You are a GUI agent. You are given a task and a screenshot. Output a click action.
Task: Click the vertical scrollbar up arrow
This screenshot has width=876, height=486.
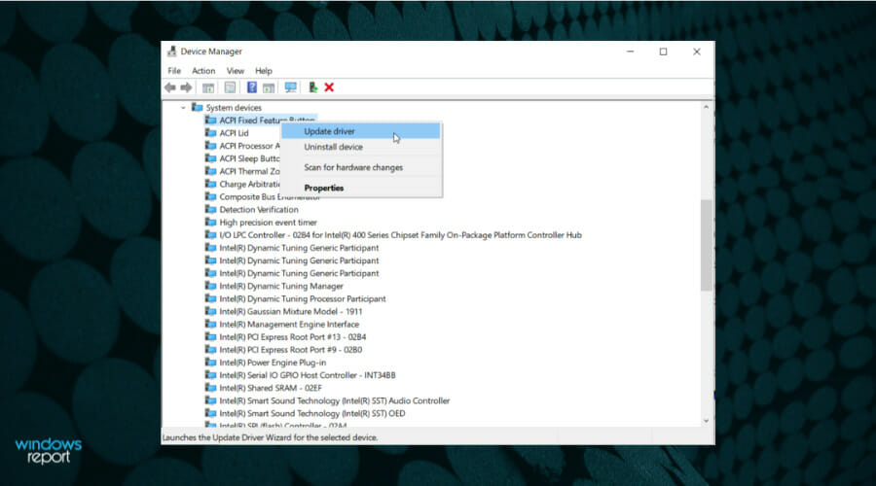[707, 107]
